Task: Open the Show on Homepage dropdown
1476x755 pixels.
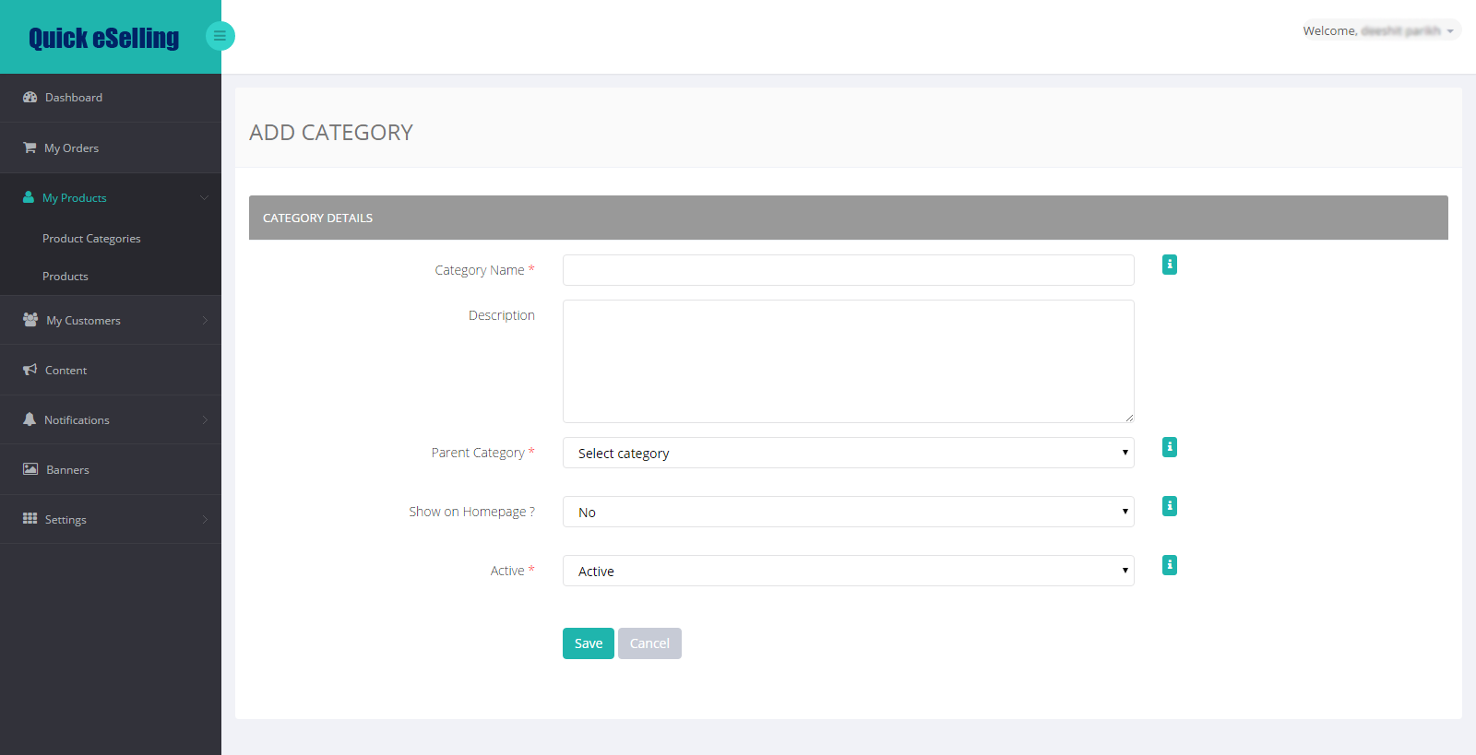Action: coord(848,512)
